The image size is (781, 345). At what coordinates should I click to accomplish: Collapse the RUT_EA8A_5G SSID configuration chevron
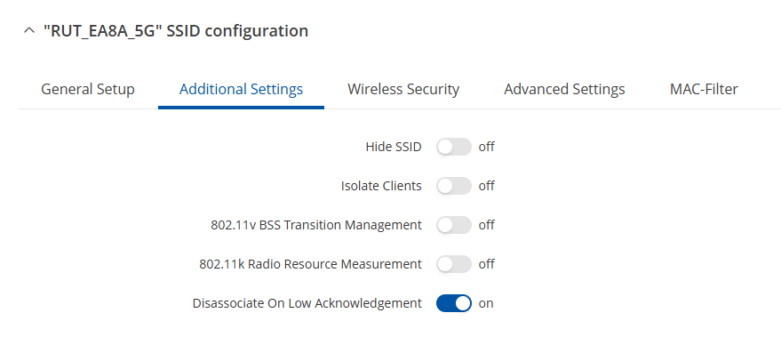29,31
